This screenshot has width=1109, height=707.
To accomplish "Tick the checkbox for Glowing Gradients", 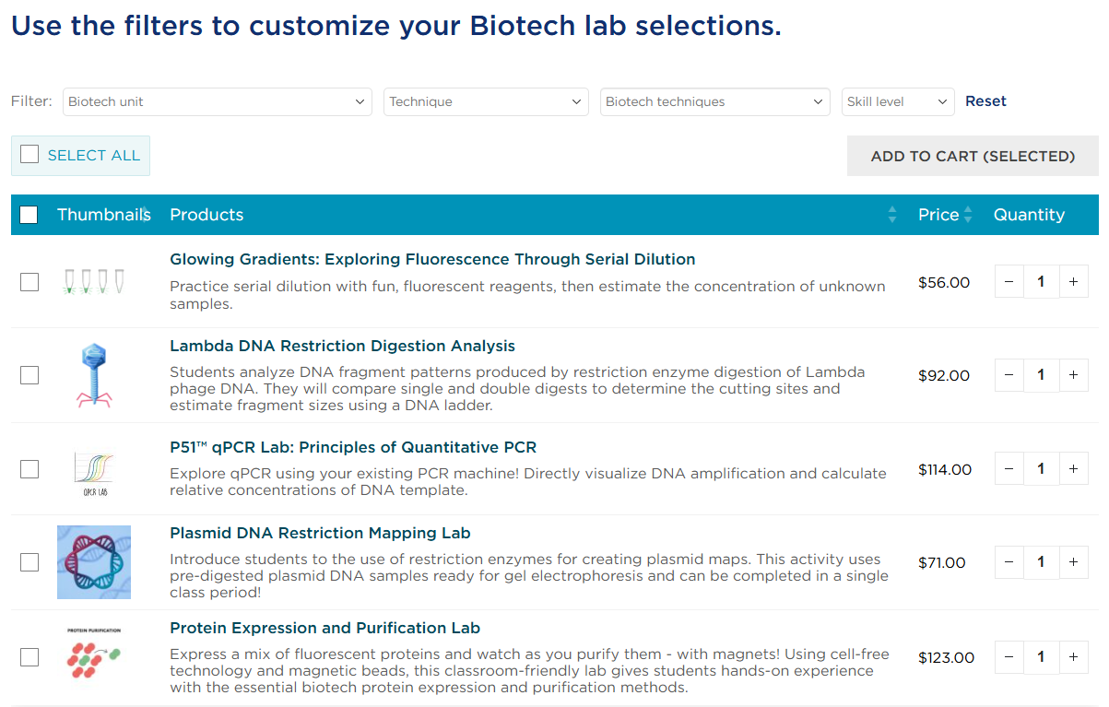I will coord(29,282).
